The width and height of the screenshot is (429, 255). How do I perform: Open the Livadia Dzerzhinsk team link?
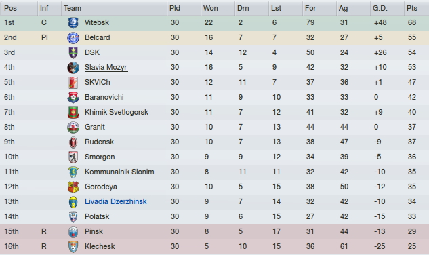click(116, 201)
